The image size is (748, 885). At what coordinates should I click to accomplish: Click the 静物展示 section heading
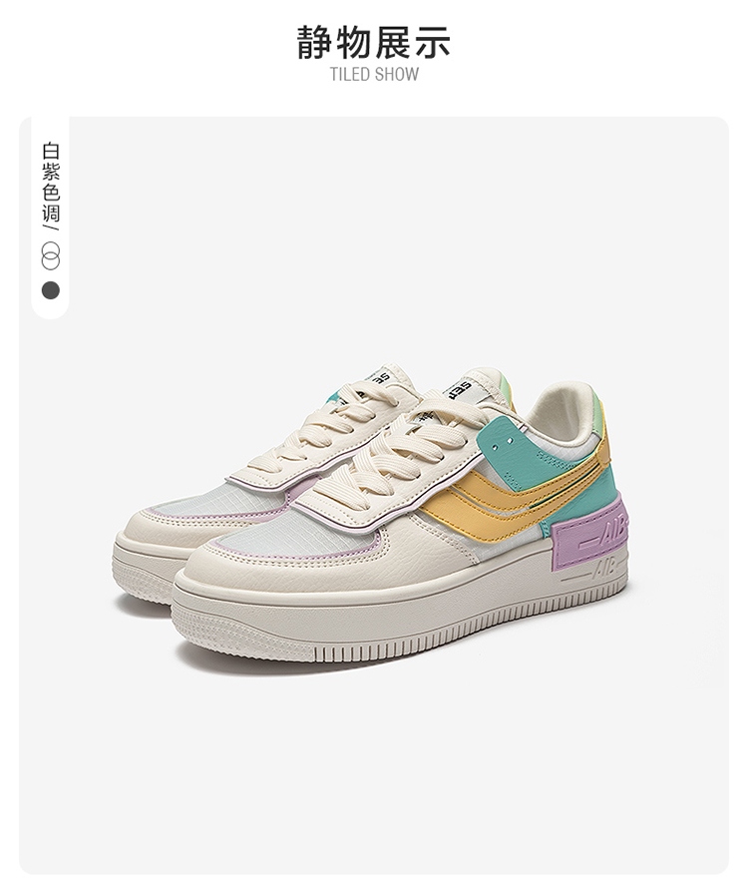click(x=374, y=42)
